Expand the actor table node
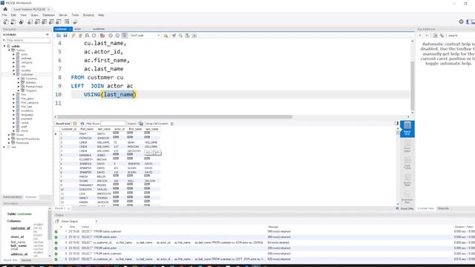Viewport: 475px width, 267px height. [13, 54]
